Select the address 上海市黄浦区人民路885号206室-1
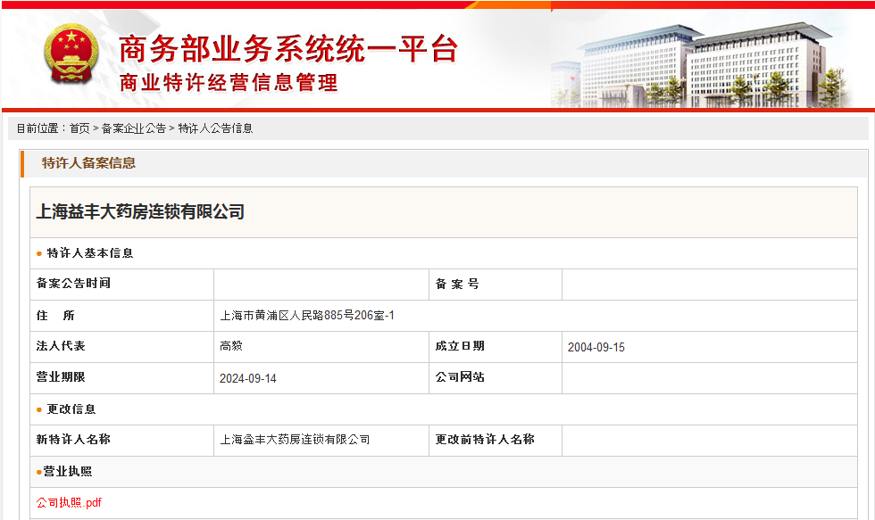 [307, 316]
